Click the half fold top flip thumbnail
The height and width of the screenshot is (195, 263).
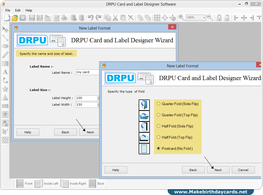click(x=144, y=138)
